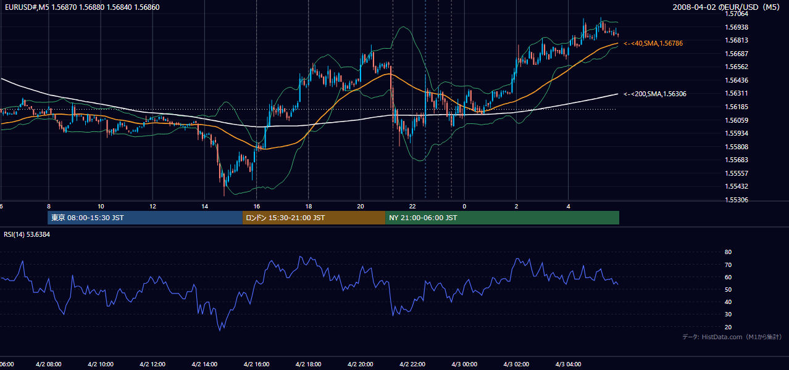
Task: Click the 4/2 18:00 time axis label
Action: point(308,364)
